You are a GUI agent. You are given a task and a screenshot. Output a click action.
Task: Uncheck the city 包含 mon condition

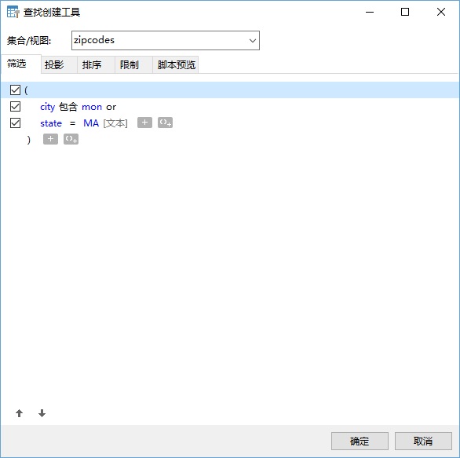(15, 107)
